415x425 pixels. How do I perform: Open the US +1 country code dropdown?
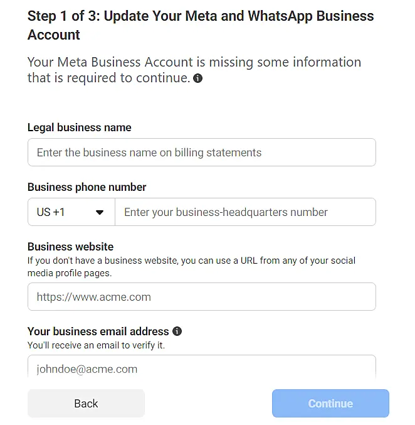click(71, 212)
